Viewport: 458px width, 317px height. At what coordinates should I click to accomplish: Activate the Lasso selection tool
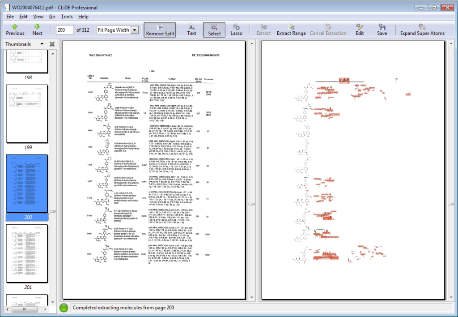[236, 30]
